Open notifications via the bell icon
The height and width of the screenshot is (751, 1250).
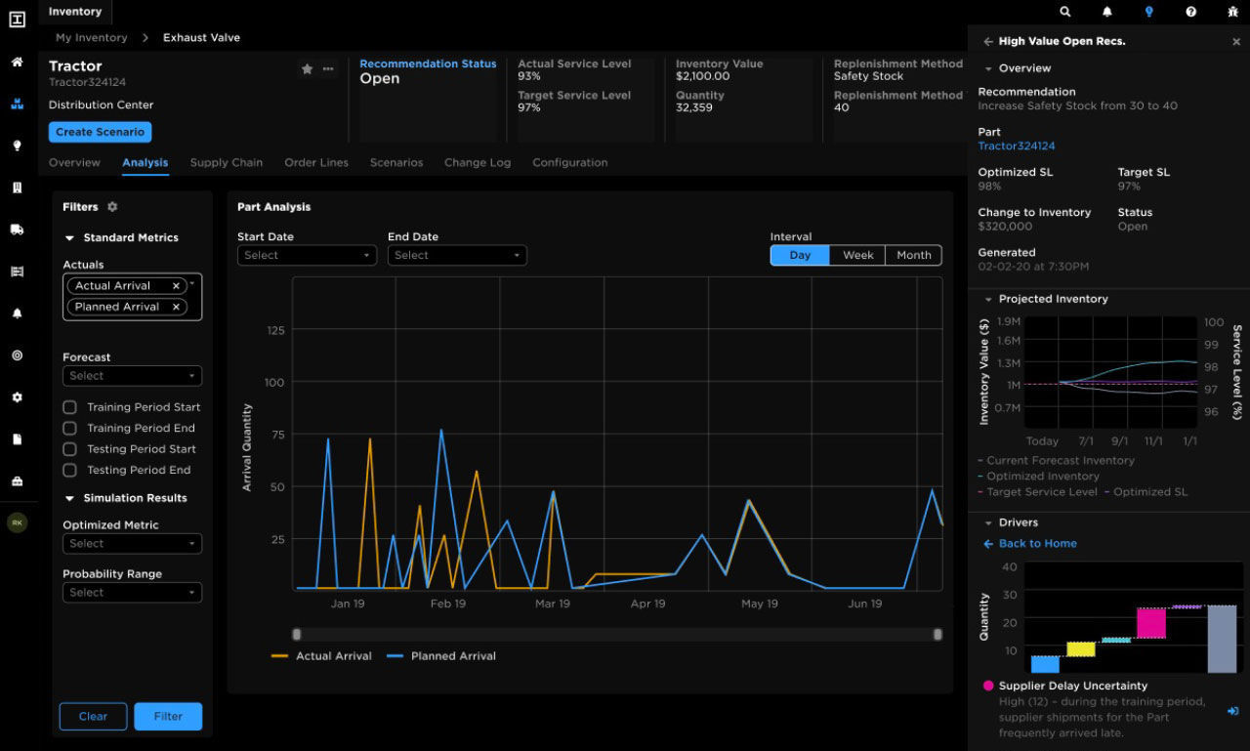pos(1106,11)
